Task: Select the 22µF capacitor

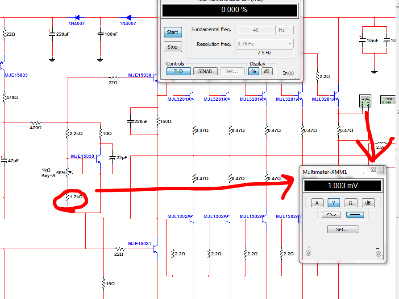Action: (112, 157)
